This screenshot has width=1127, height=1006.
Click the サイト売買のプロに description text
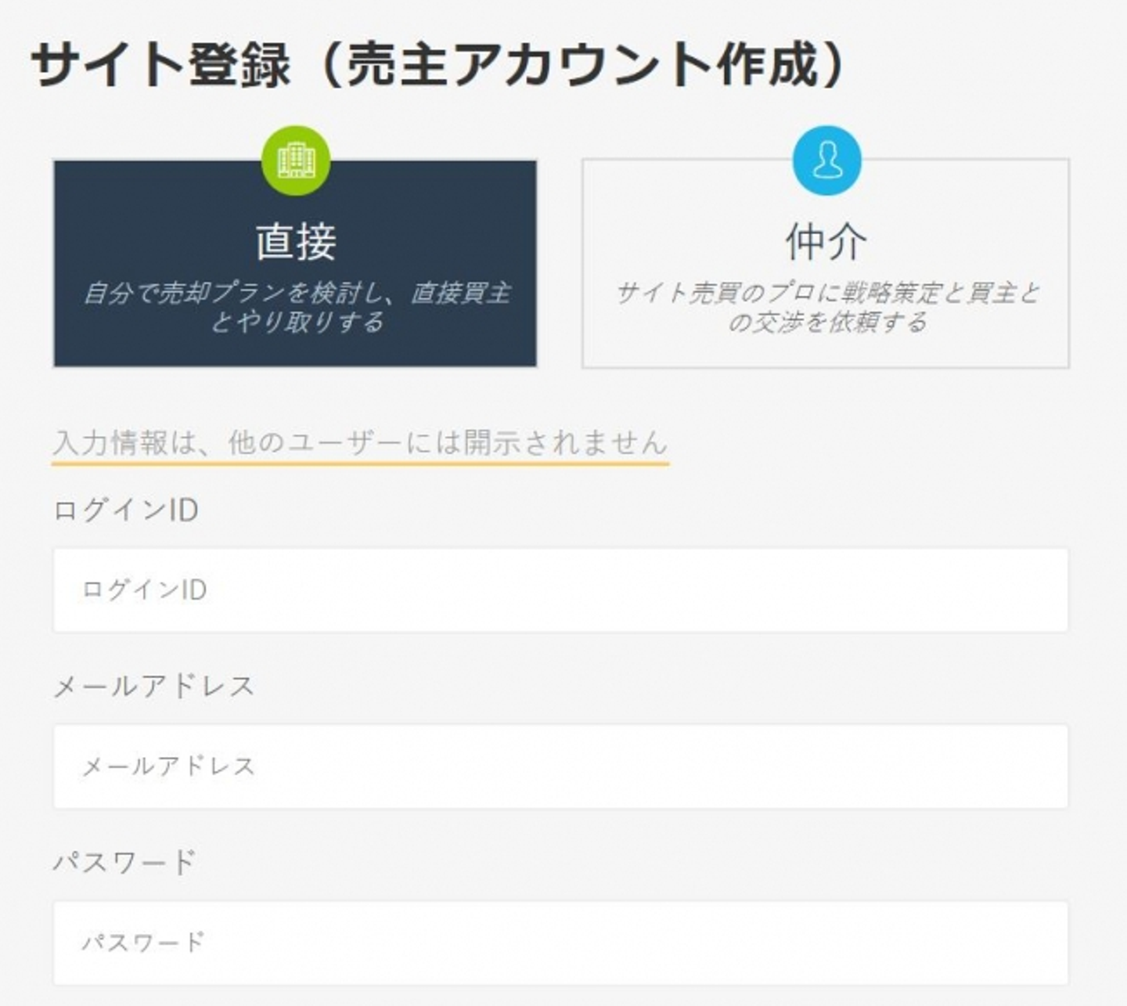tap(826, 293)
